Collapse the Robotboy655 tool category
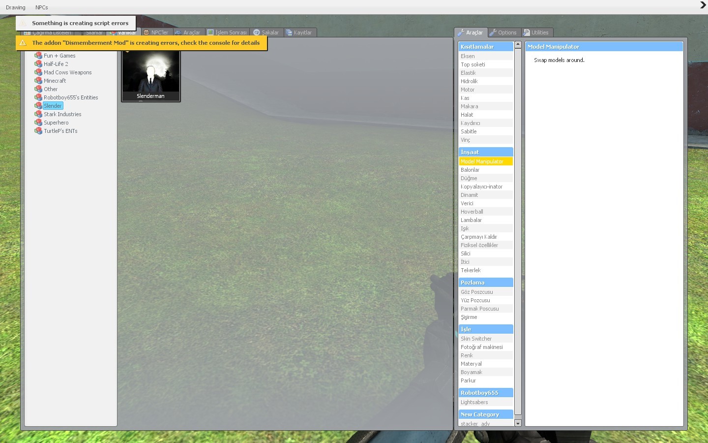 pos(486,393)
